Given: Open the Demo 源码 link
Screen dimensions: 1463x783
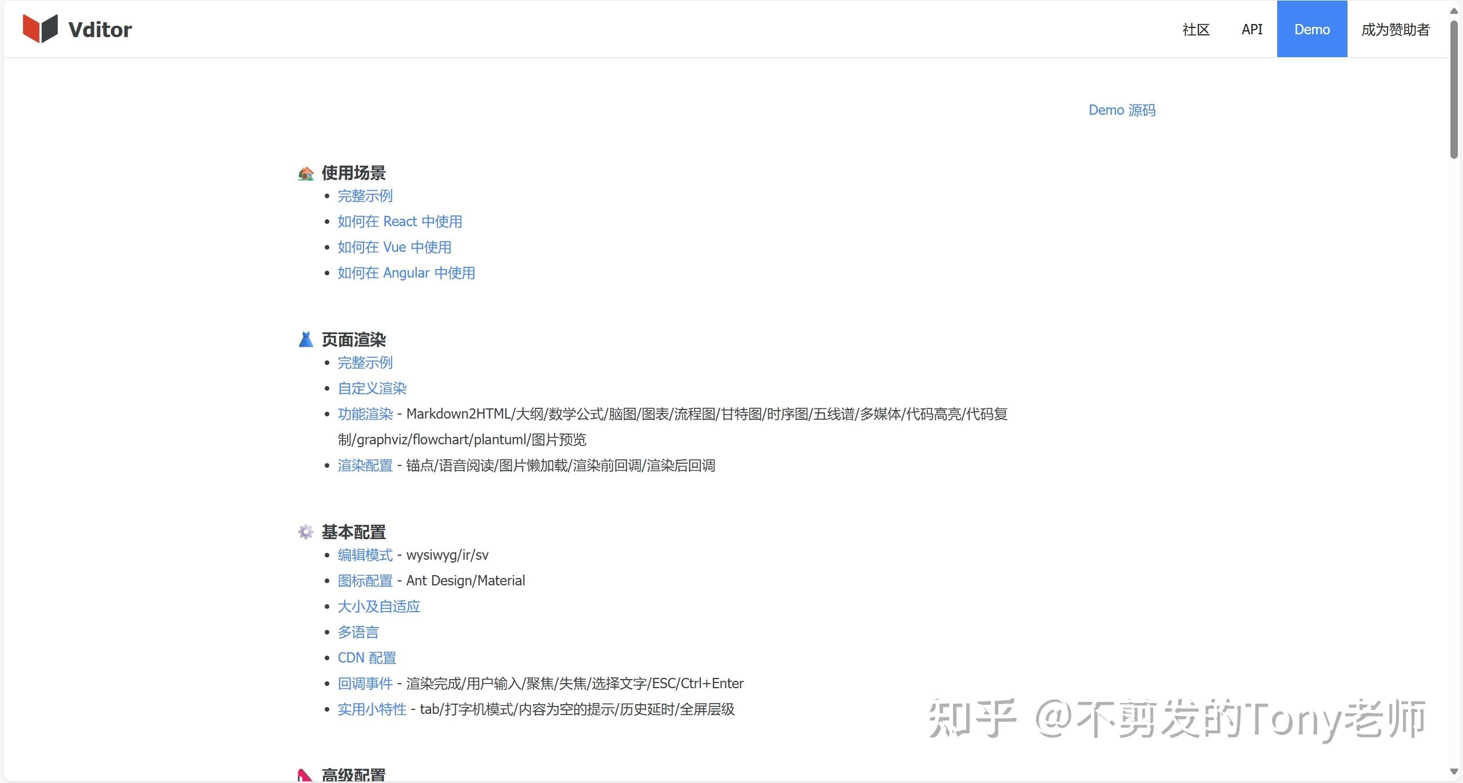Looking at the screenshot, I should click(x=1121, y=110).
